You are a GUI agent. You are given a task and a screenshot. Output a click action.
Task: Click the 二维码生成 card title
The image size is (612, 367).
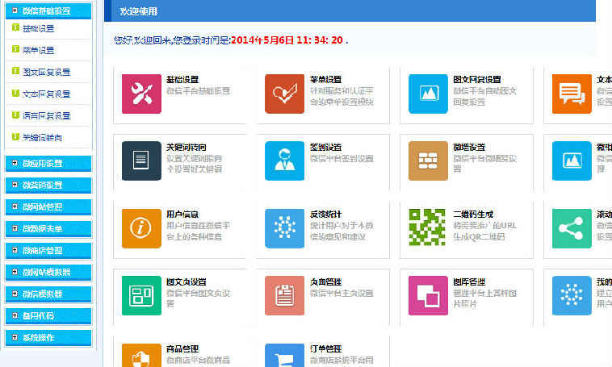pos(473,215)
